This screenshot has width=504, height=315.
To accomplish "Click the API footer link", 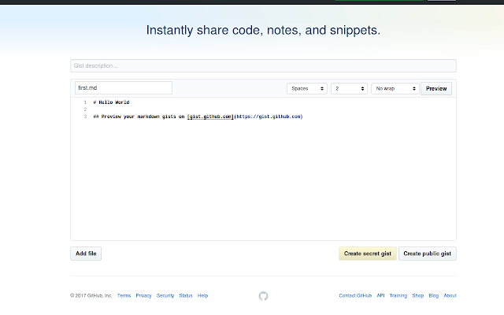I will pyautogui.click(x=380, y=296).
